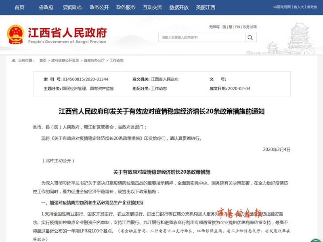Image resolution: width=323 pixels, height=242 pixels.
Task: Switch to simplified Chinese 简
Action: [224, 27]
